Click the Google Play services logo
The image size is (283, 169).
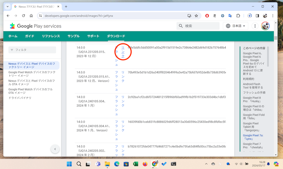click(35, 26)
